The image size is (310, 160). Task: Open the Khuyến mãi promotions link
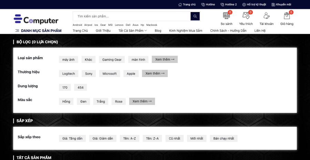pos(281,4)
